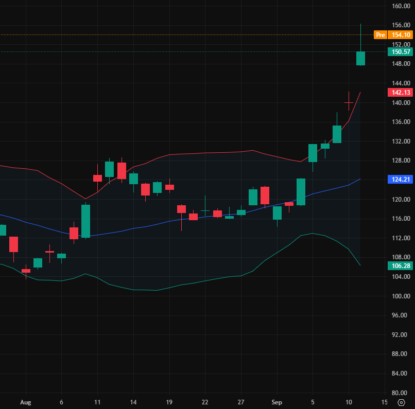Click the Sep date label on time axis

click(277, 402)
